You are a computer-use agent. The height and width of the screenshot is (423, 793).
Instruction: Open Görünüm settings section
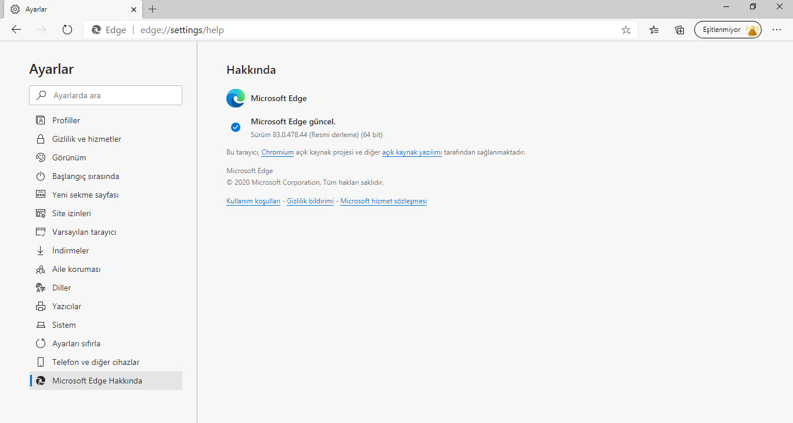tap(106, 157)
